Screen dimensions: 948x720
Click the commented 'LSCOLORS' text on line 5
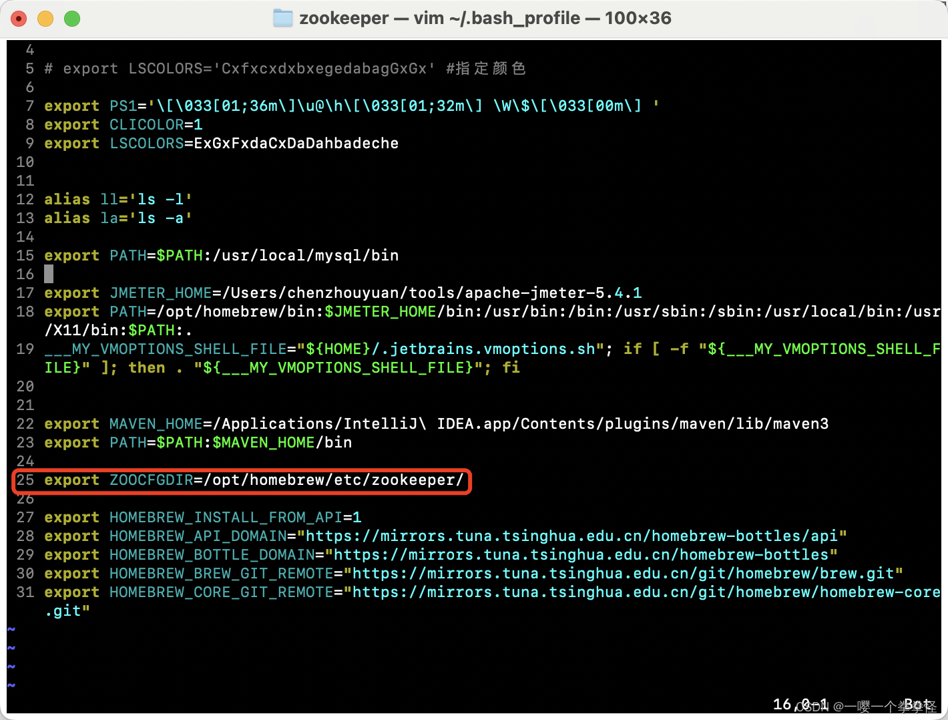[166, 69]
